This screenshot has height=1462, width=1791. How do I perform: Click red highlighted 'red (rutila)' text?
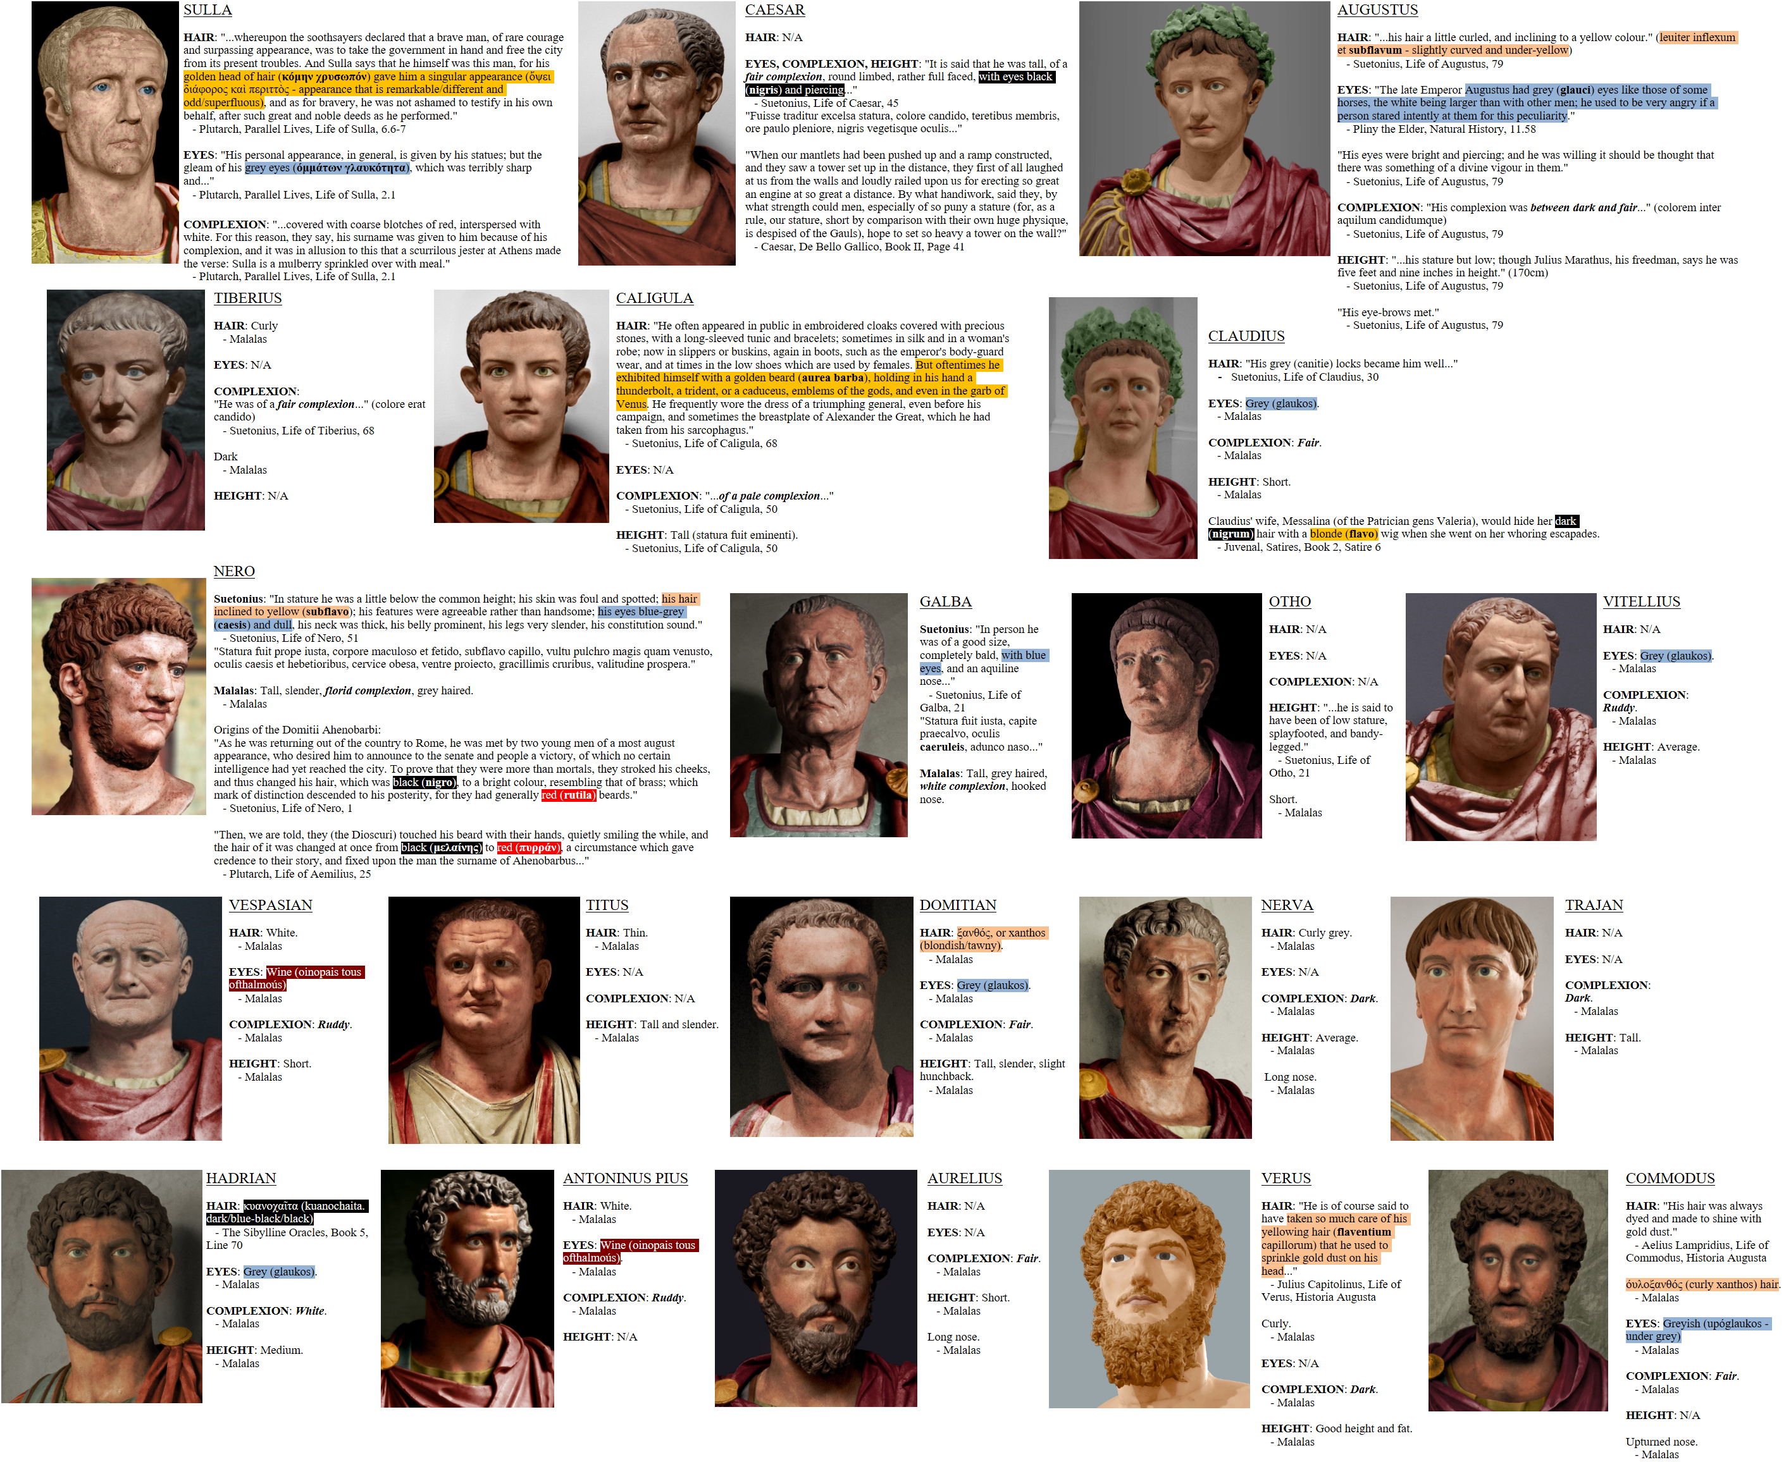pos(568,795)
